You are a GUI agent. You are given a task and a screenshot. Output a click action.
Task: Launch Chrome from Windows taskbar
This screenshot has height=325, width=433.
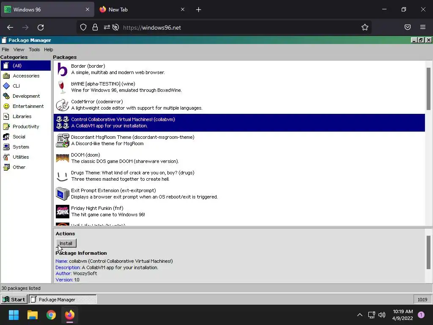tap(51, 315)
